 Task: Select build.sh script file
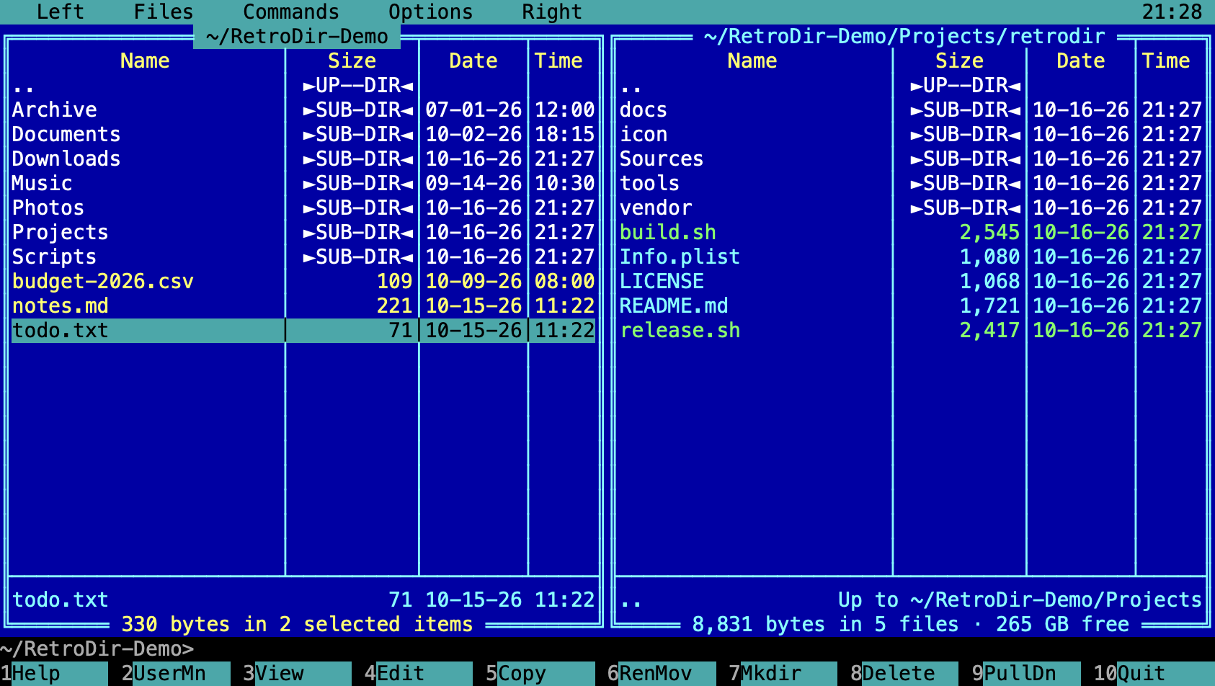[x=911, y=232]
